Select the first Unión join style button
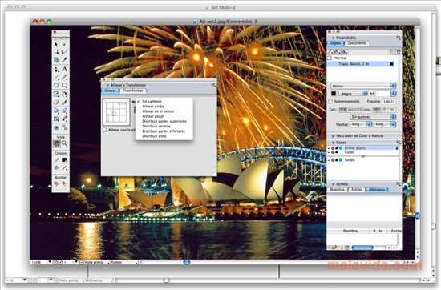The height and width of the screenshot is (290, 441). pos(377,110)
